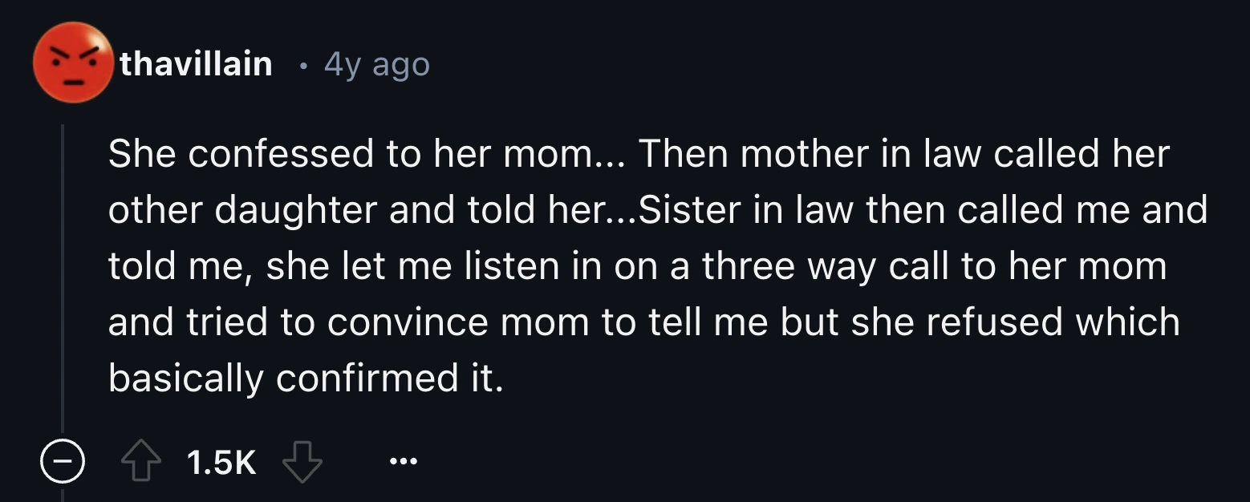Click the ellipsis icon for more comment actions
The height and width of the screenshot is (502, 1250).
tap(402, 459)
